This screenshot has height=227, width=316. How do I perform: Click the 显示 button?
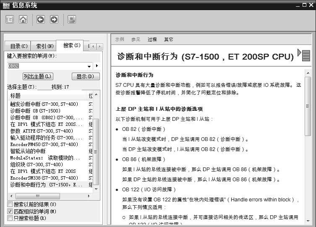click(86, 76)
